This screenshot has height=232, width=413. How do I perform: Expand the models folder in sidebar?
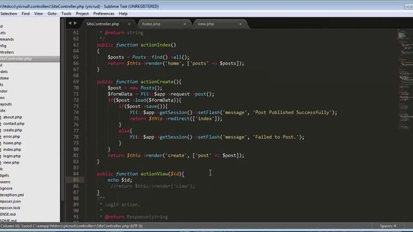(4, 72)
